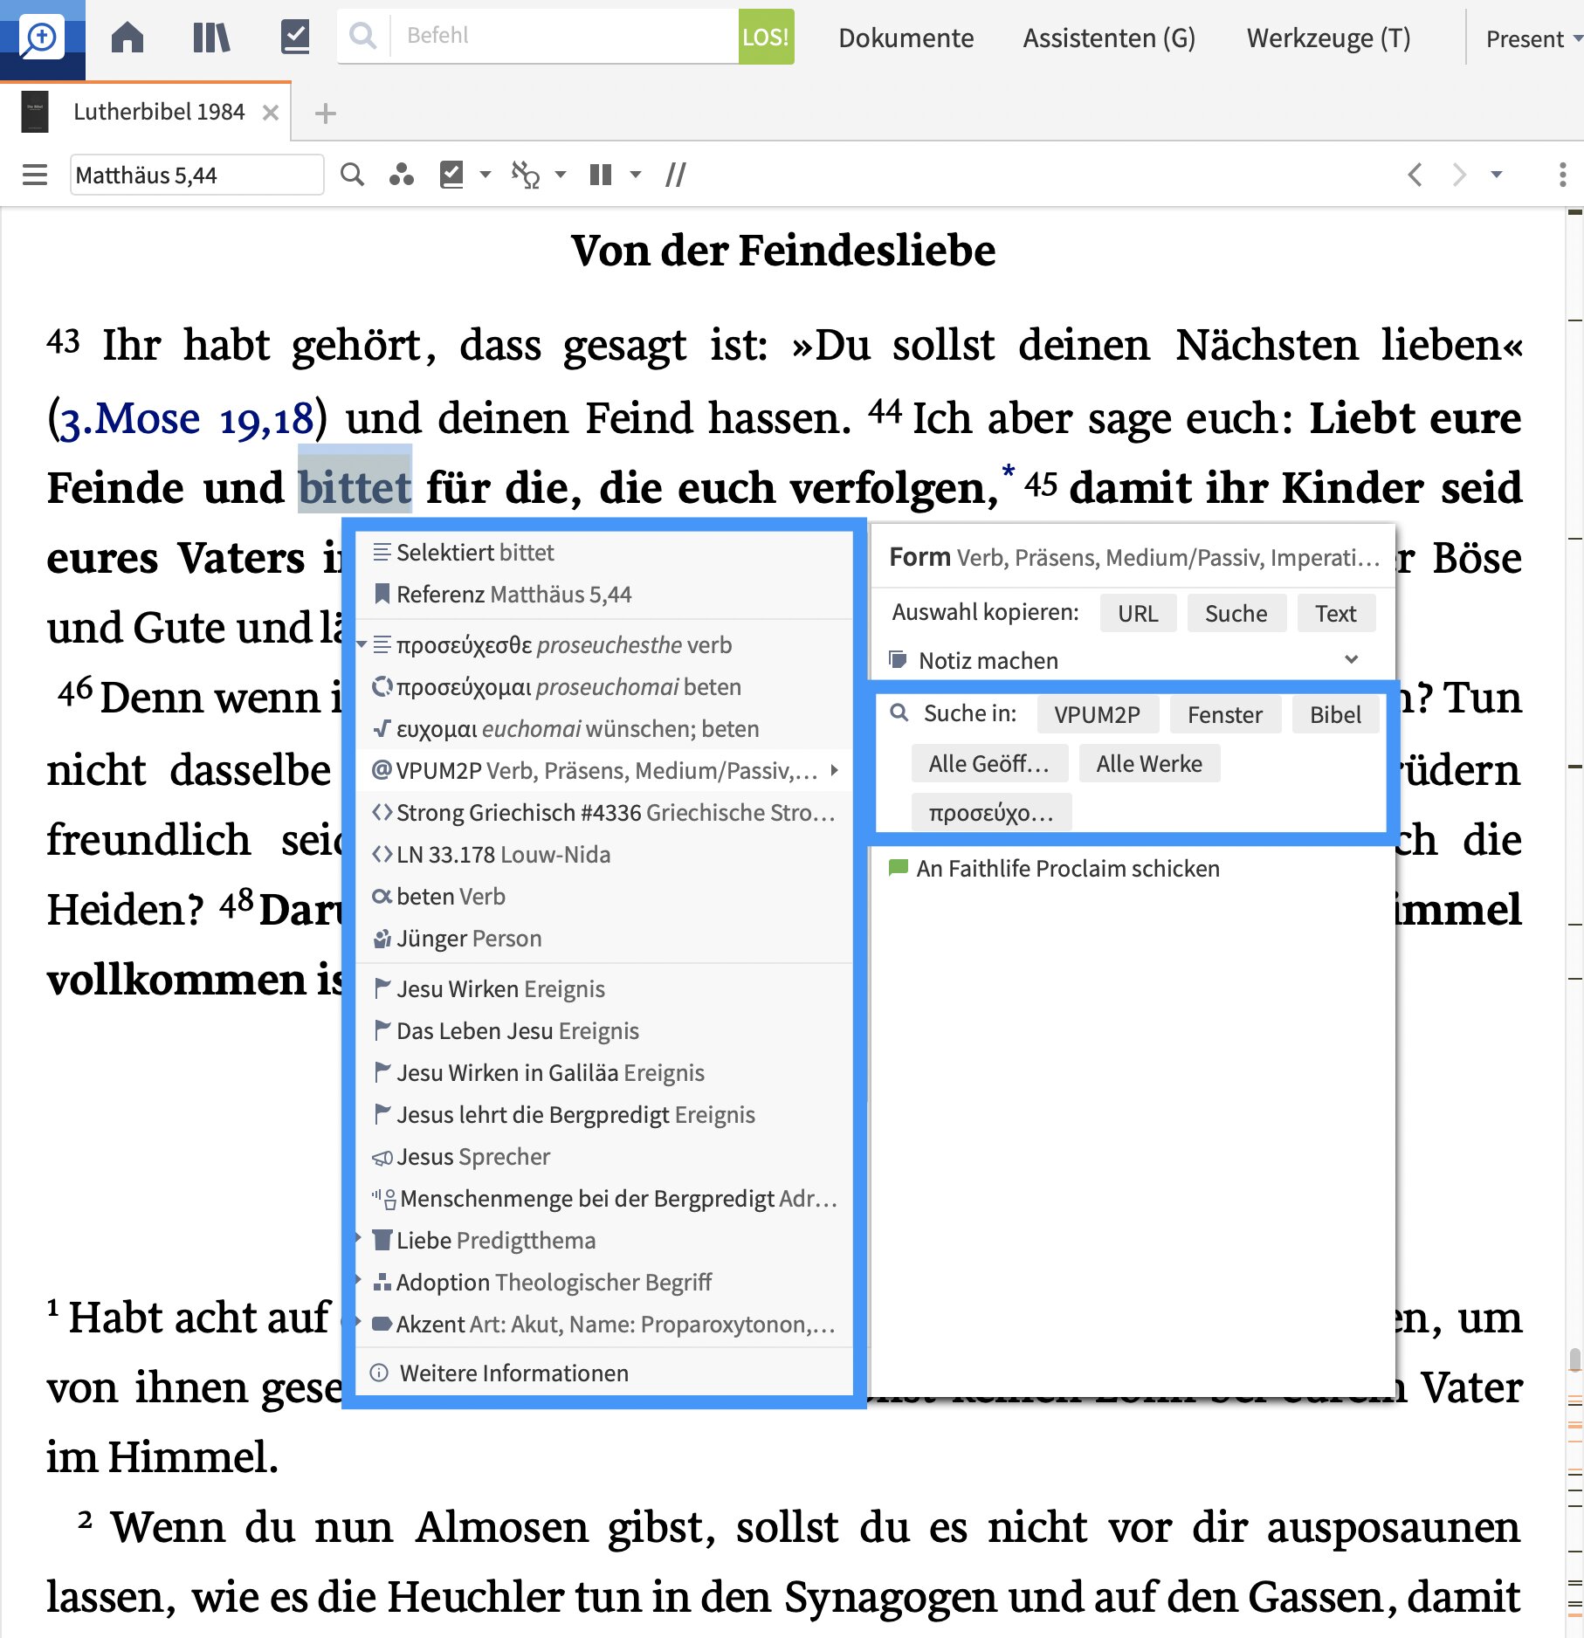Select ευχομαι euchomai root entry

coord(603,729)
